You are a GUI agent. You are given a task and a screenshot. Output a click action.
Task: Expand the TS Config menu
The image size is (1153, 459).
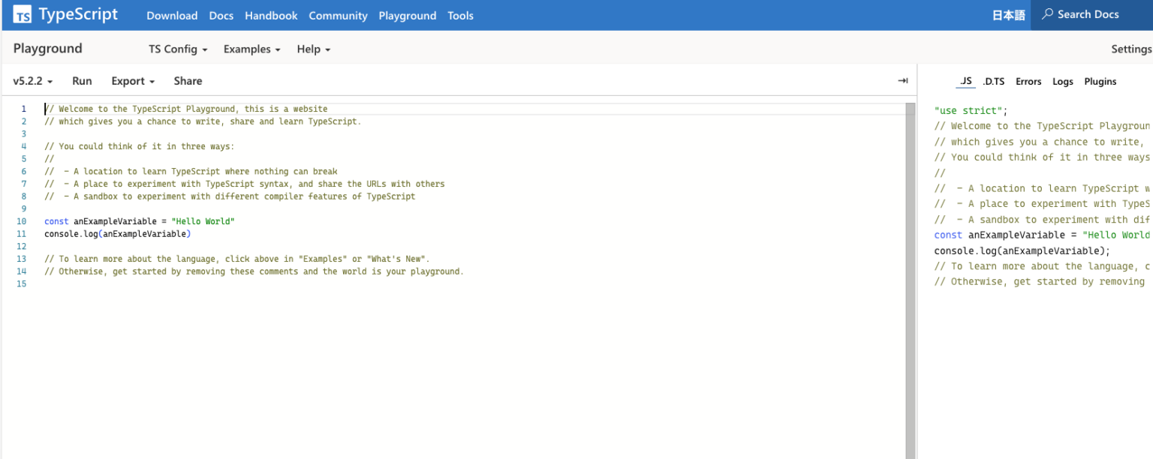click(178, 49)
